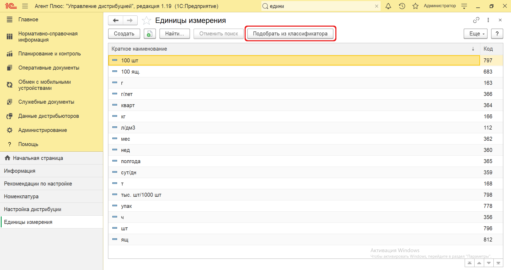Go back with left arrow button
The image size is (511, 270).
(116, 20)
